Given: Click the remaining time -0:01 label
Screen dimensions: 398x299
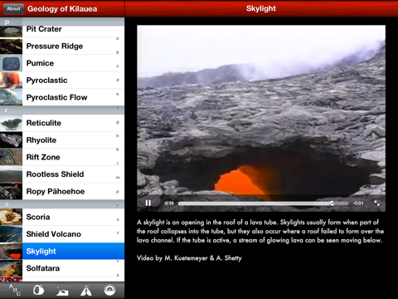Looking at the screenshot, I should point(358,203).
